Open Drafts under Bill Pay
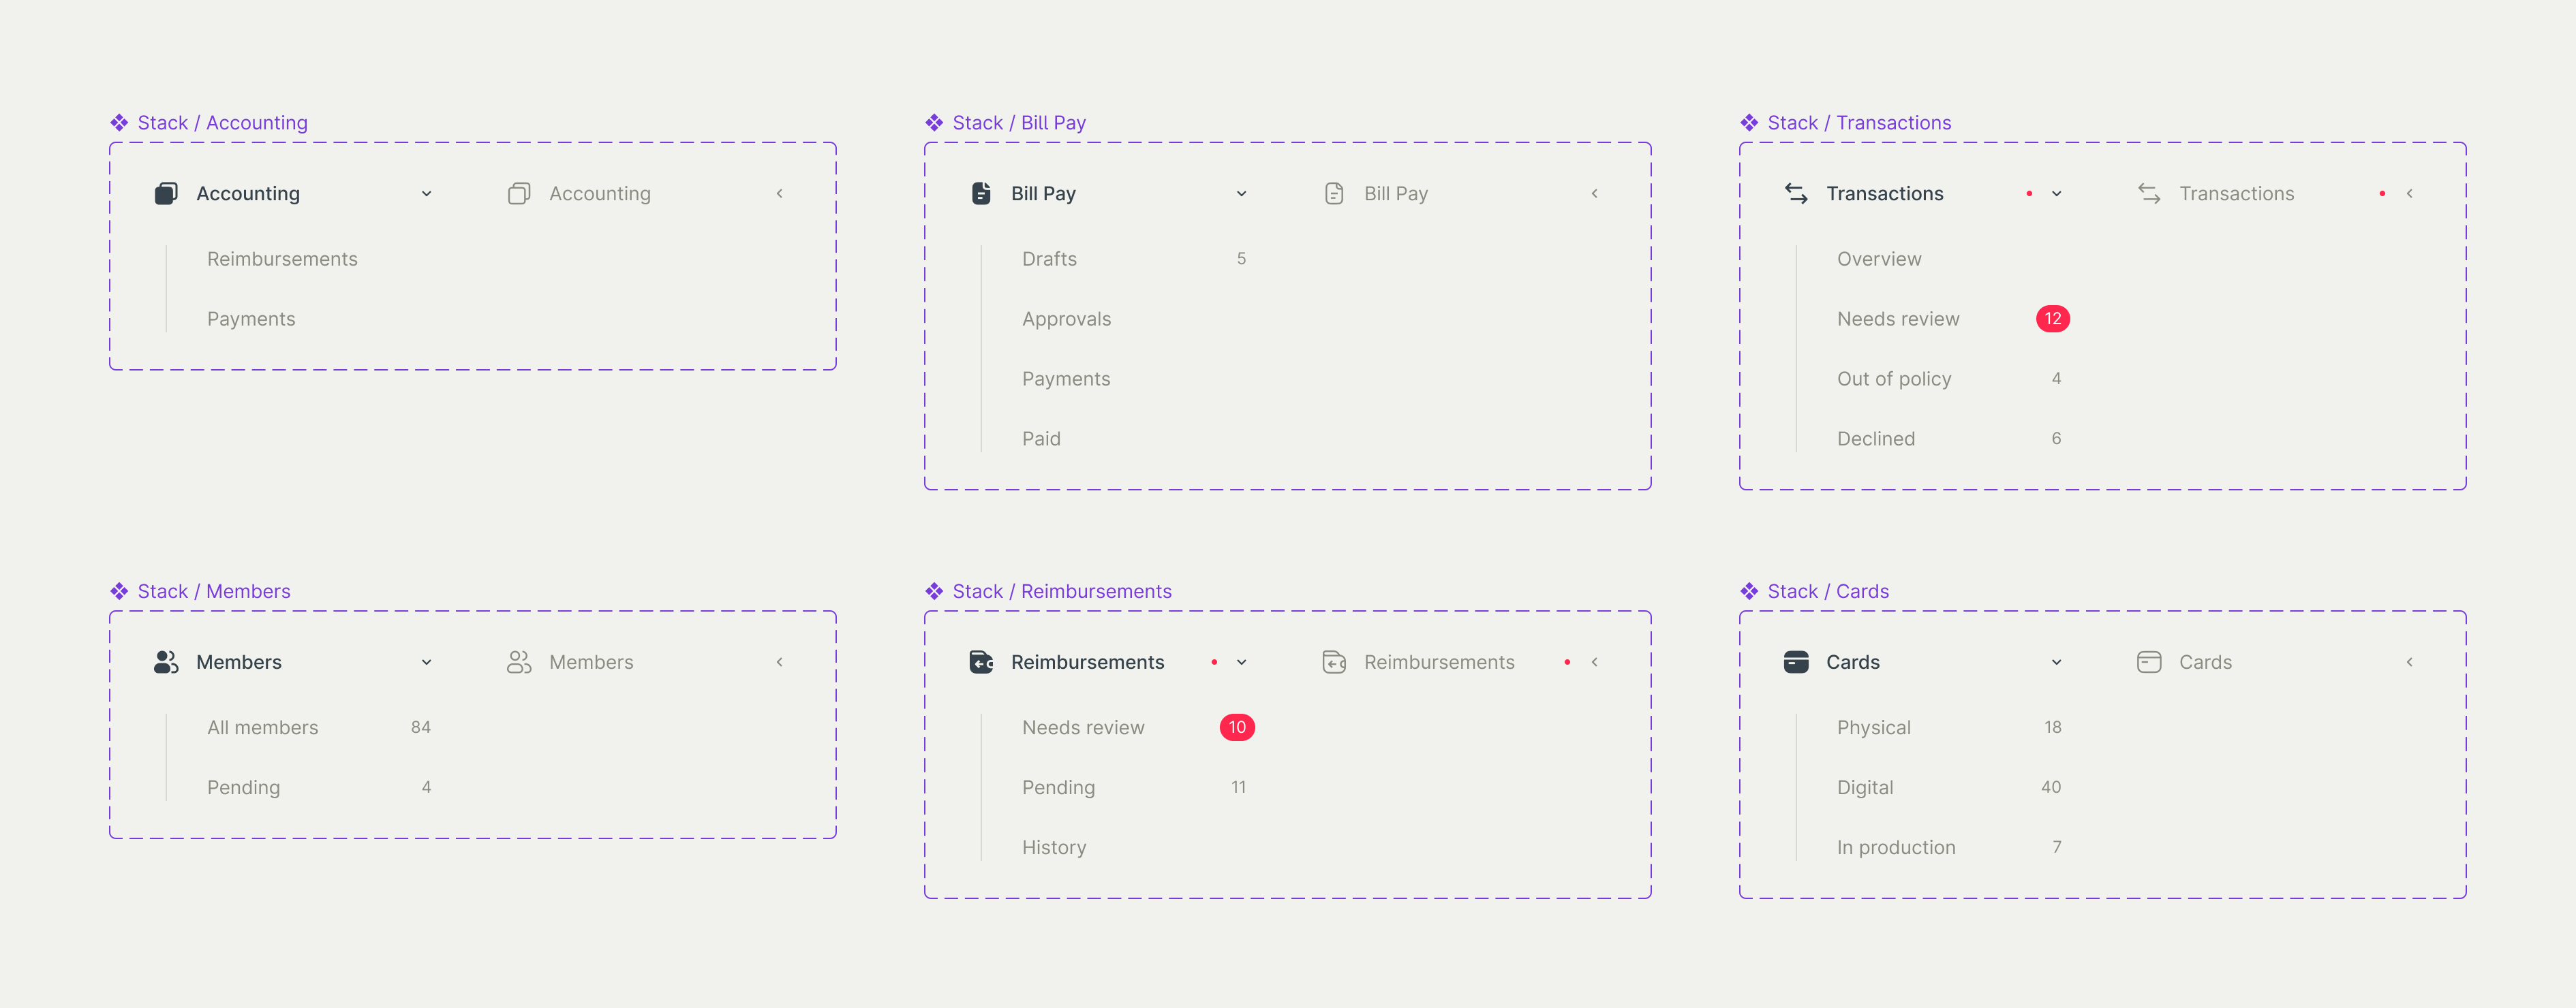Screen dimensions: 2576x1008 pyautogui.click(x=1049, y=259)
